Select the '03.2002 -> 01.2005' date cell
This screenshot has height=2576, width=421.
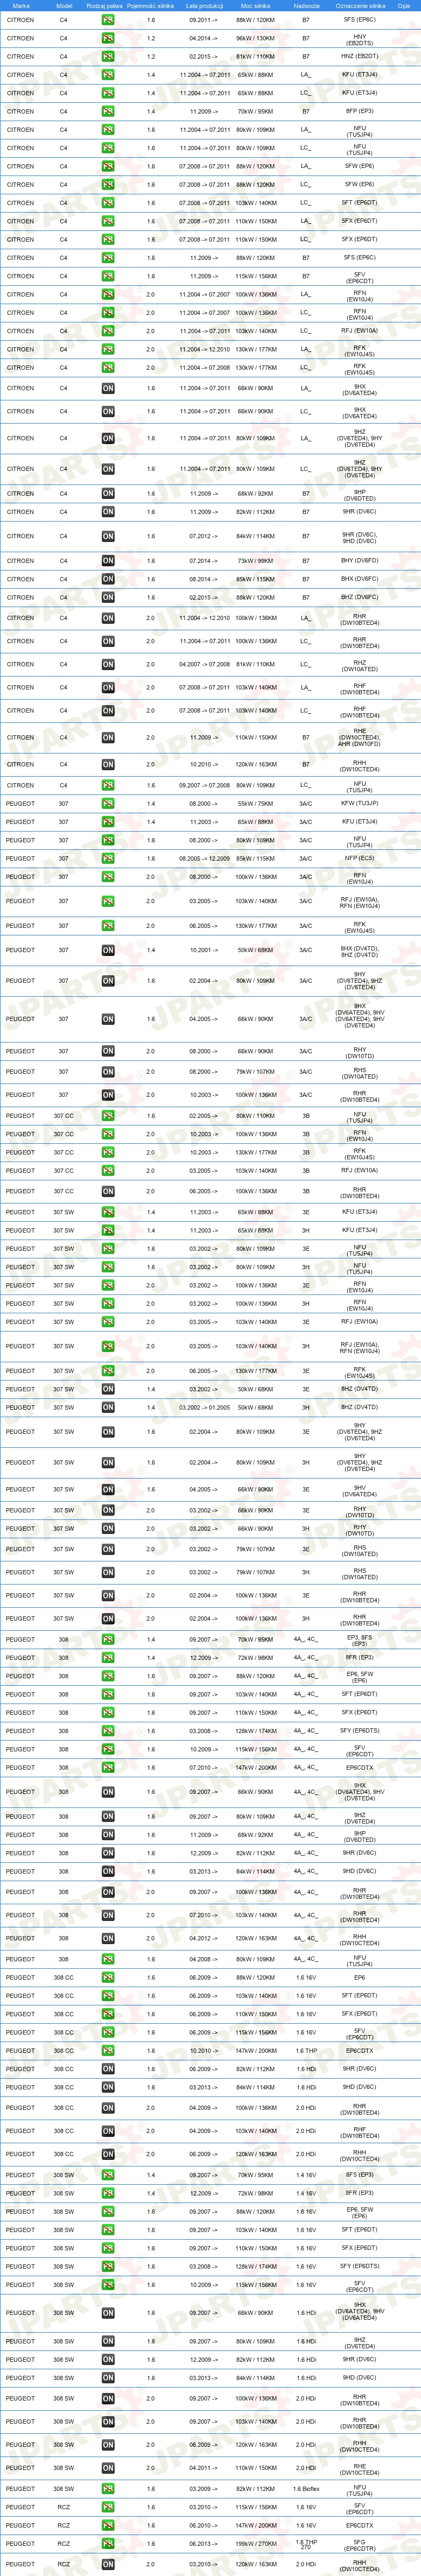(x=204, y=1407)
